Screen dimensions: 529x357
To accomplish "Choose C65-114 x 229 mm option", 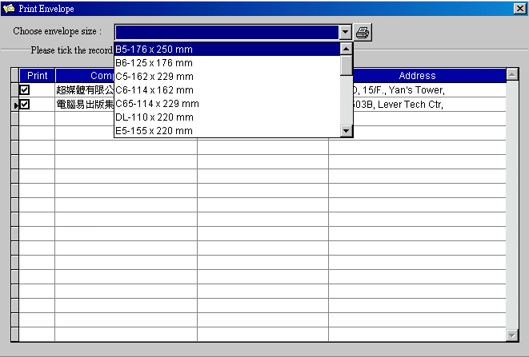I will point(226,104).
